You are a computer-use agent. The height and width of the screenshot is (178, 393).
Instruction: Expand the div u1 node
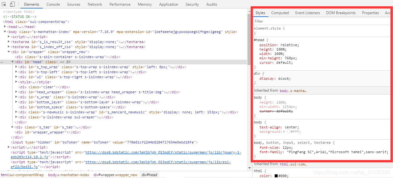point(16,77)
